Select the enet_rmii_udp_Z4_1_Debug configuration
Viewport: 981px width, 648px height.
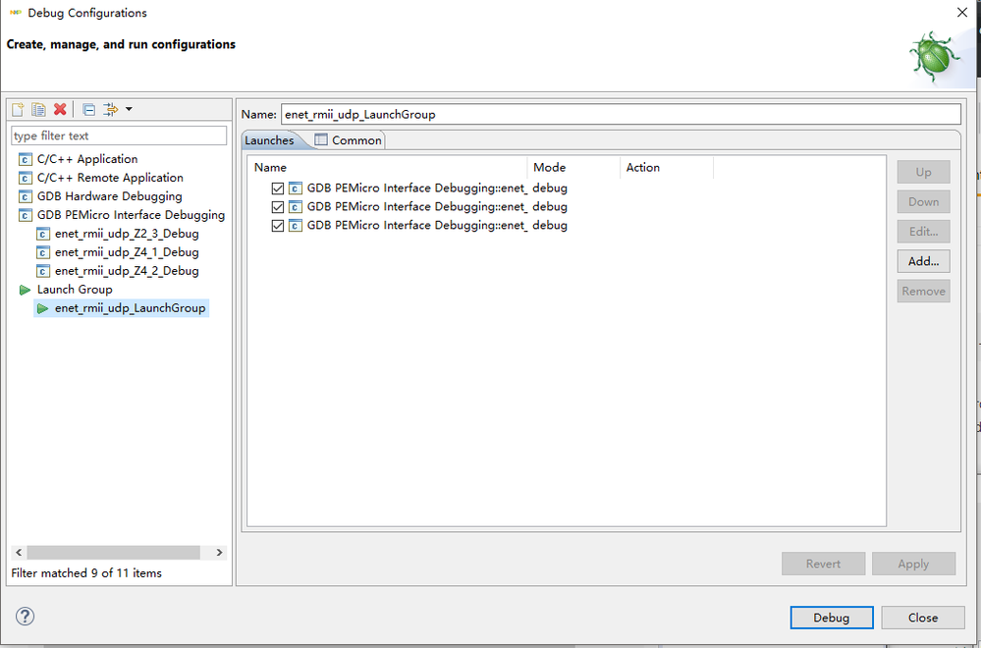(x=127, y=252)
